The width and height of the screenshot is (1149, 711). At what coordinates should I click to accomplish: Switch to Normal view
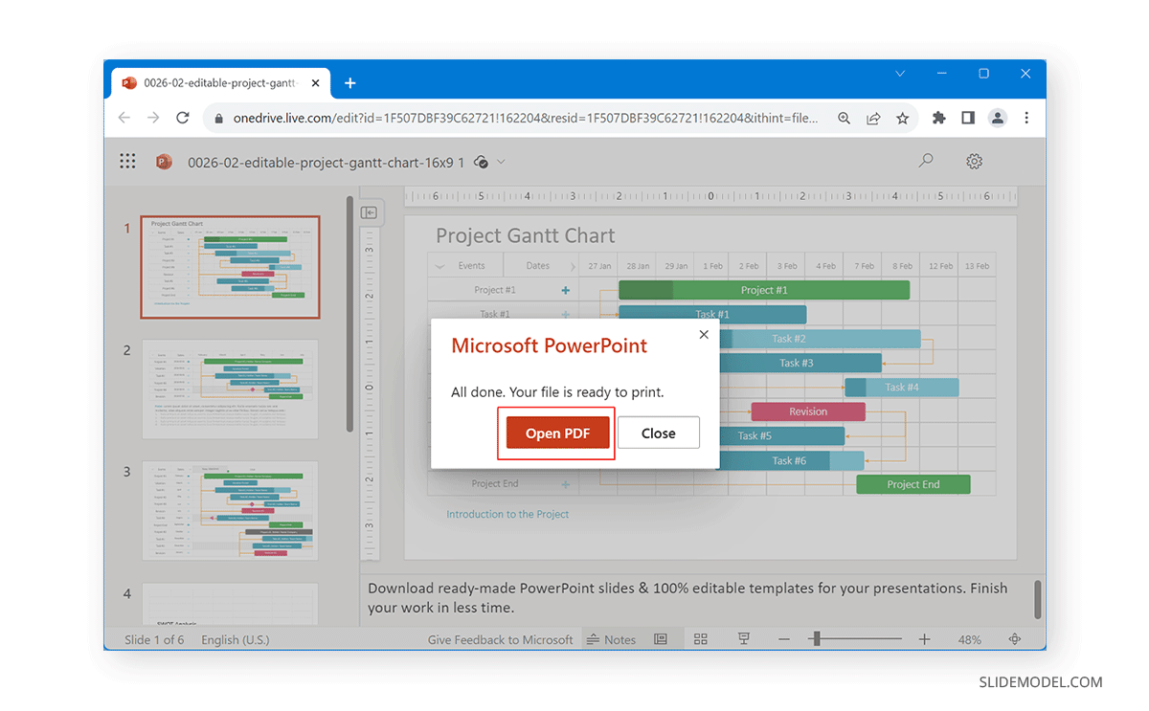(661, 639)
